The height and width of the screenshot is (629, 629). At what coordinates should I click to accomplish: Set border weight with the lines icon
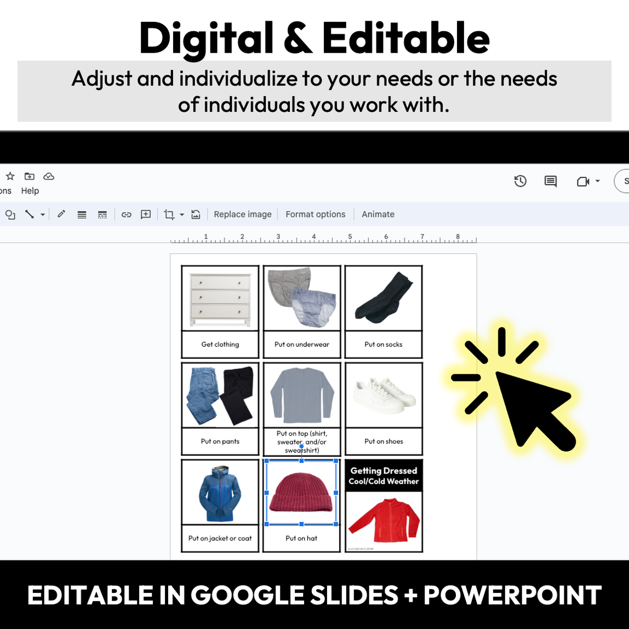pyautogui.click(x=82, y=215)
